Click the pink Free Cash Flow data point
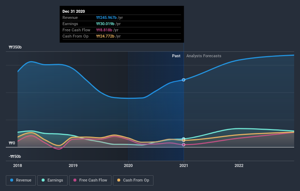Screen dimensions: 300x191 click(x=183, y=145)
